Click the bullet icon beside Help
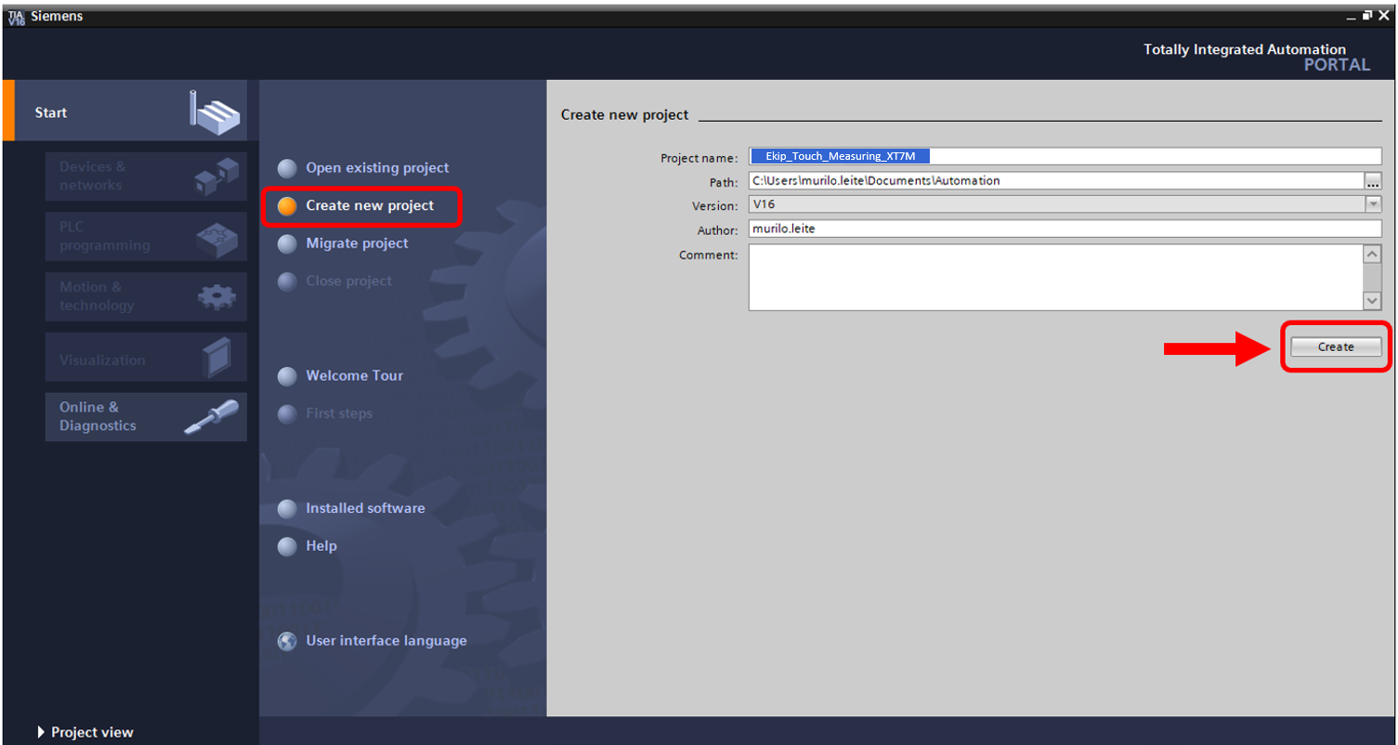Viewport: 1398px width, 745px height. pyautogui.click(x=288, y=546)
